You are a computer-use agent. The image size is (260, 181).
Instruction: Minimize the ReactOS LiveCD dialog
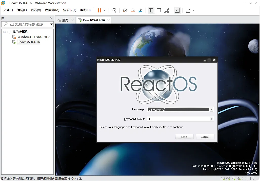[205, 60]
